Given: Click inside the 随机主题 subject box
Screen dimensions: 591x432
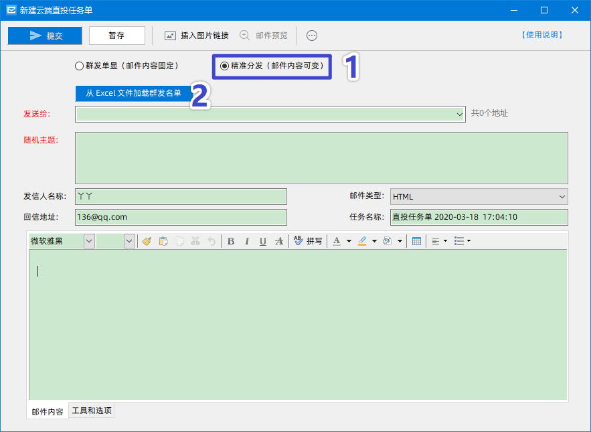Looking at the screenshot, I should click(321, 157).
